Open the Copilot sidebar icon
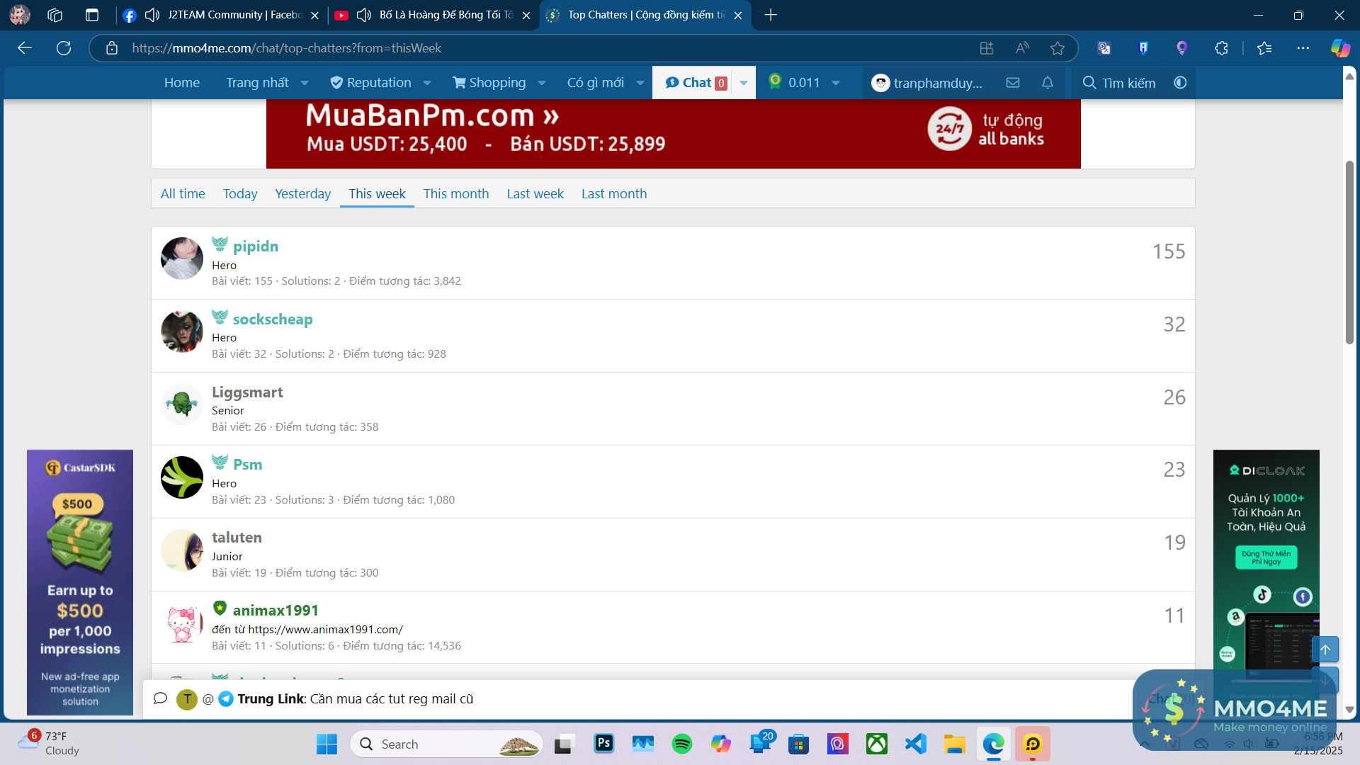This screenshot has height=765, width=1360. tap(1339, 48)
